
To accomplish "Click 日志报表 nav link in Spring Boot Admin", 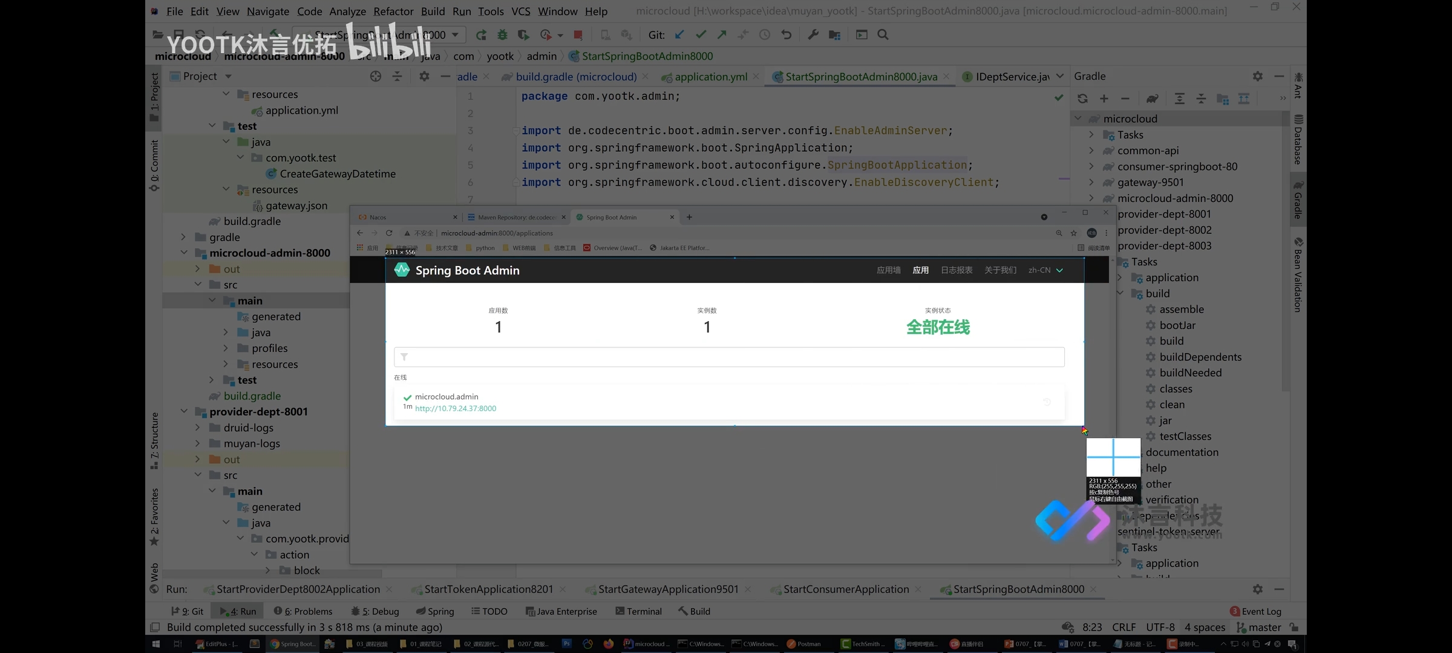I will pos(957,270).
